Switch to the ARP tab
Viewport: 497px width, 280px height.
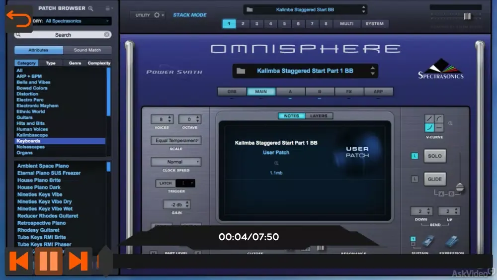pyautogui.click(x=378, y=92)
